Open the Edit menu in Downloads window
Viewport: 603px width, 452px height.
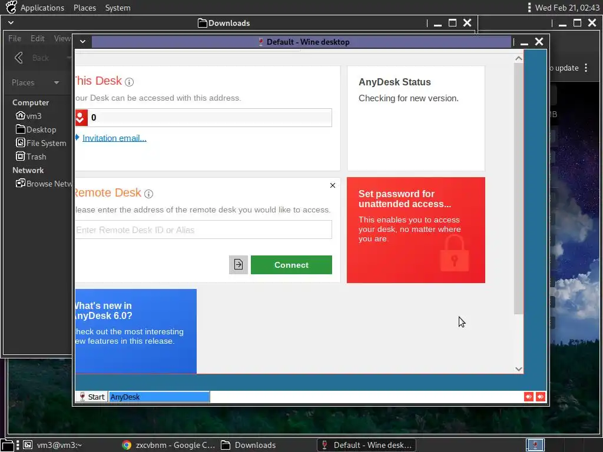[x=38, y=38]
